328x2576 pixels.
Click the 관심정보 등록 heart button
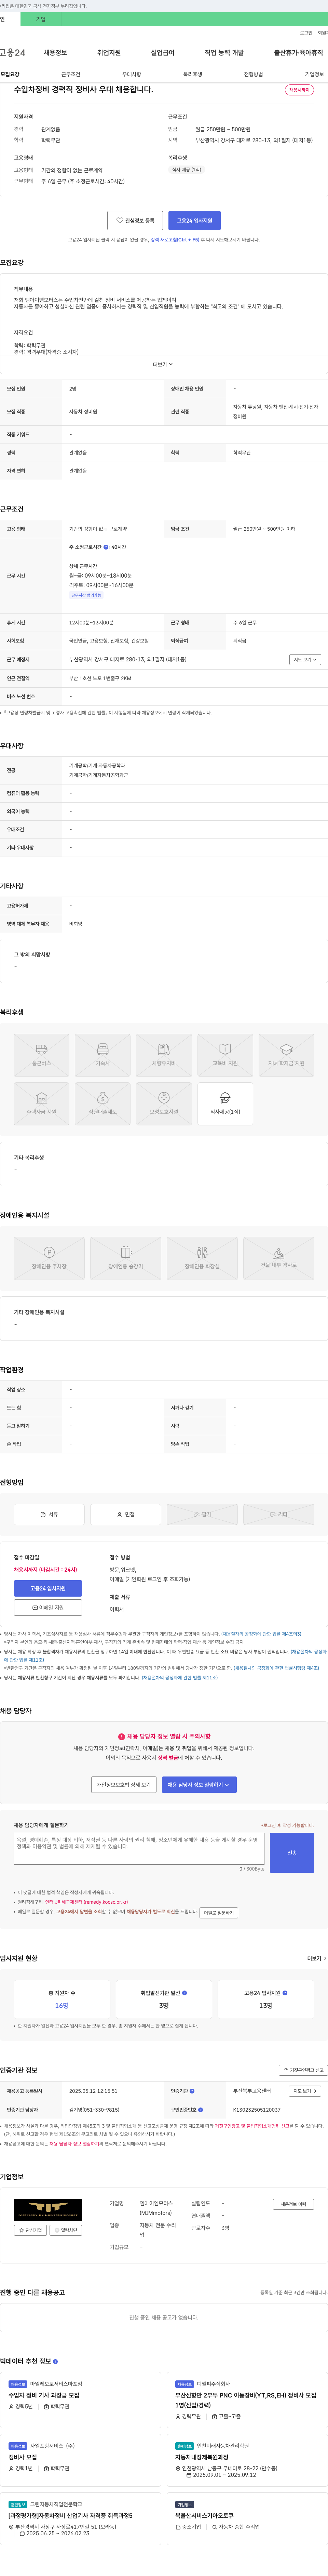coord(135,220)
